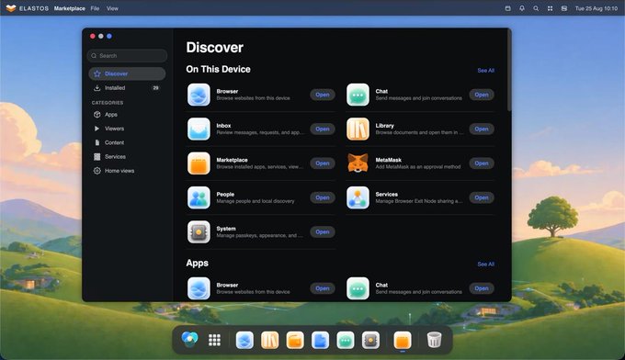Launch Library from the dock
The image size is (625, 360).
(270, 341)
